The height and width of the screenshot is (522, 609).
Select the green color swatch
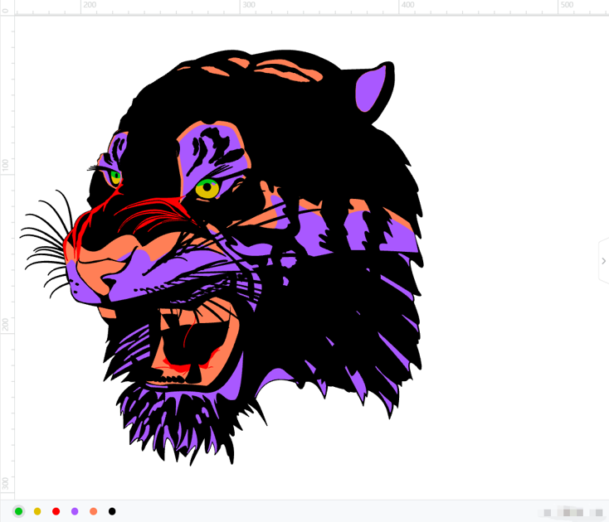pos(18,511)
